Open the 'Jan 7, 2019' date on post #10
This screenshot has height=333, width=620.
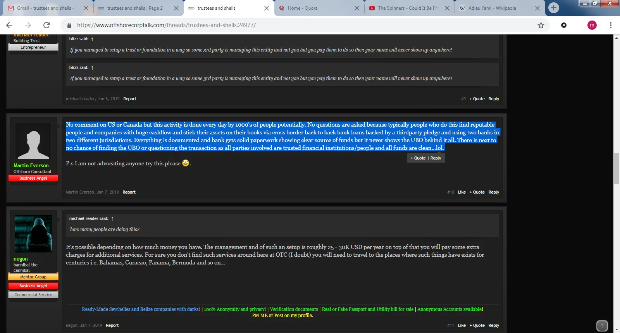coord(108,192)
